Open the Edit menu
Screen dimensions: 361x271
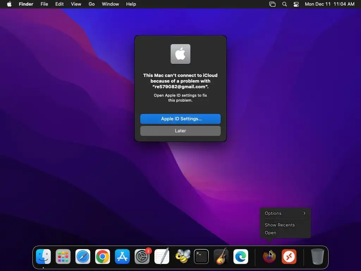[59, 4]
